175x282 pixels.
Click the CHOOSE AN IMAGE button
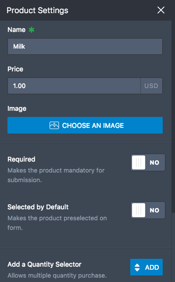(85, 125)
